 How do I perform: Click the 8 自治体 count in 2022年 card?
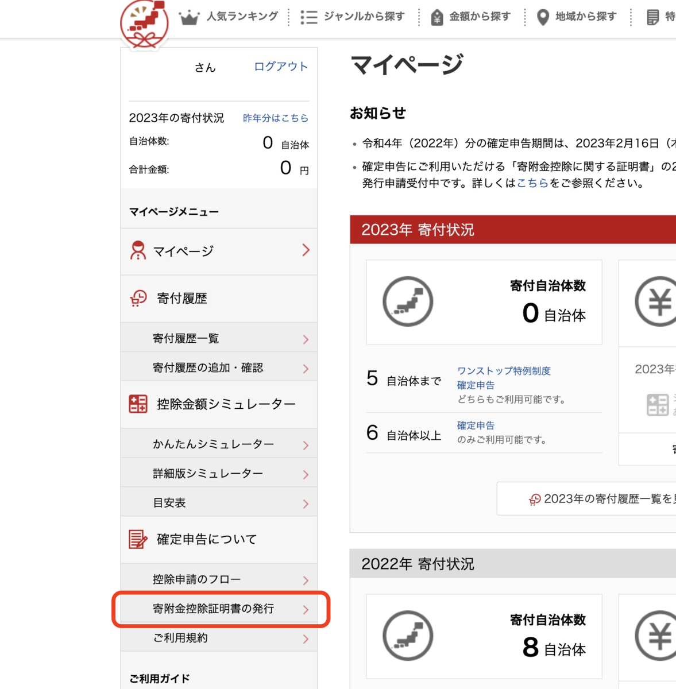click(x=554, y=648)
